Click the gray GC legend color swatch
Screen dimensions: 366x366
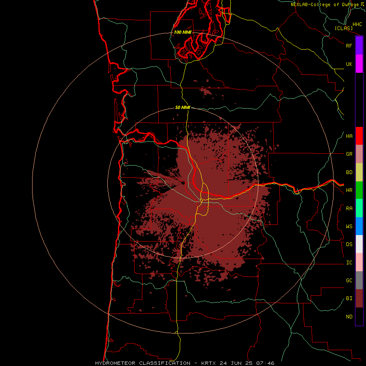359,280
